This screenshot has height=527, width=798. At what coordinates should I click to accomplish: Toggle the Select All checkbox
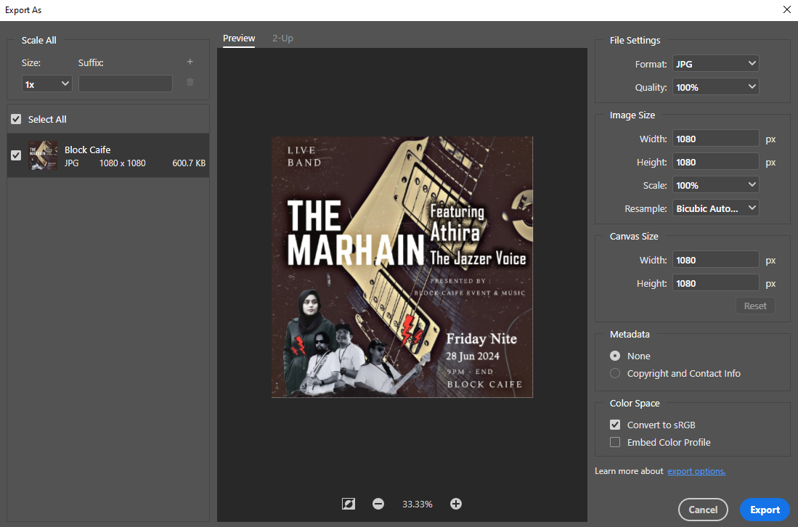[16, 119]
